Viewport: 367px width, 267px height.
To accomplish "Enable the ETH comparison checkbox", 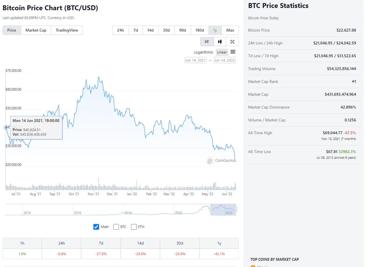I will [x=134, y=227].
